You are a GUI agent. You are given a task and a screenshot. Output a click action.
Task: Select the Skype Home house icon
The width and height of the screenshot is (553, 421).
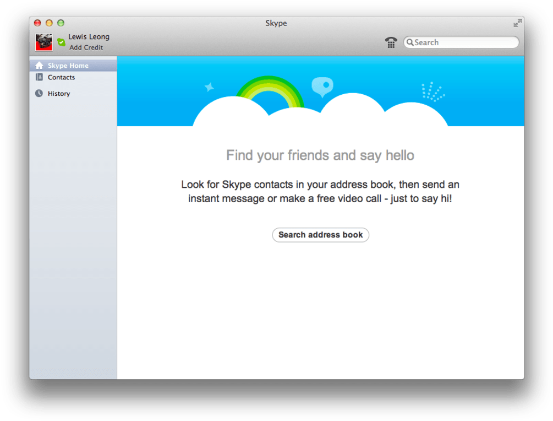[x=39, y=66]
